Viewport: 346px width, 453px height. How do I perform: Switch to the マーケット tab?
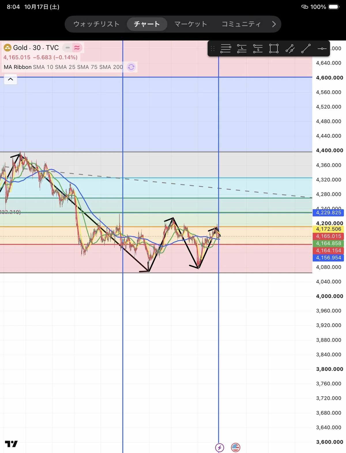click(191, 24)
